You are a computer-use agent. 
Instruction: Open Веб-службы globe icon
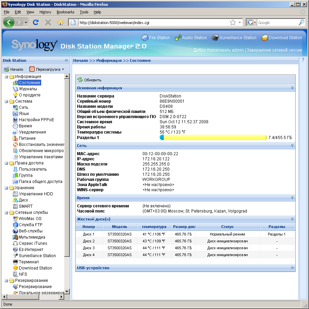tap(15, 231)
